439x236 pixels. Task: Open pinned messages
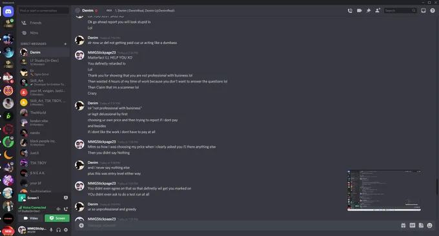pyautogui.click(x=369, y=10)
